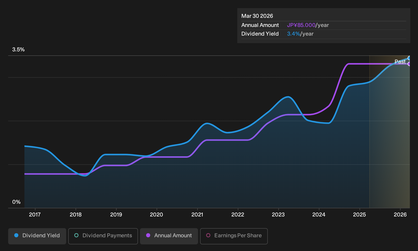Click the 2020 x-axis label

pos(157,215)
